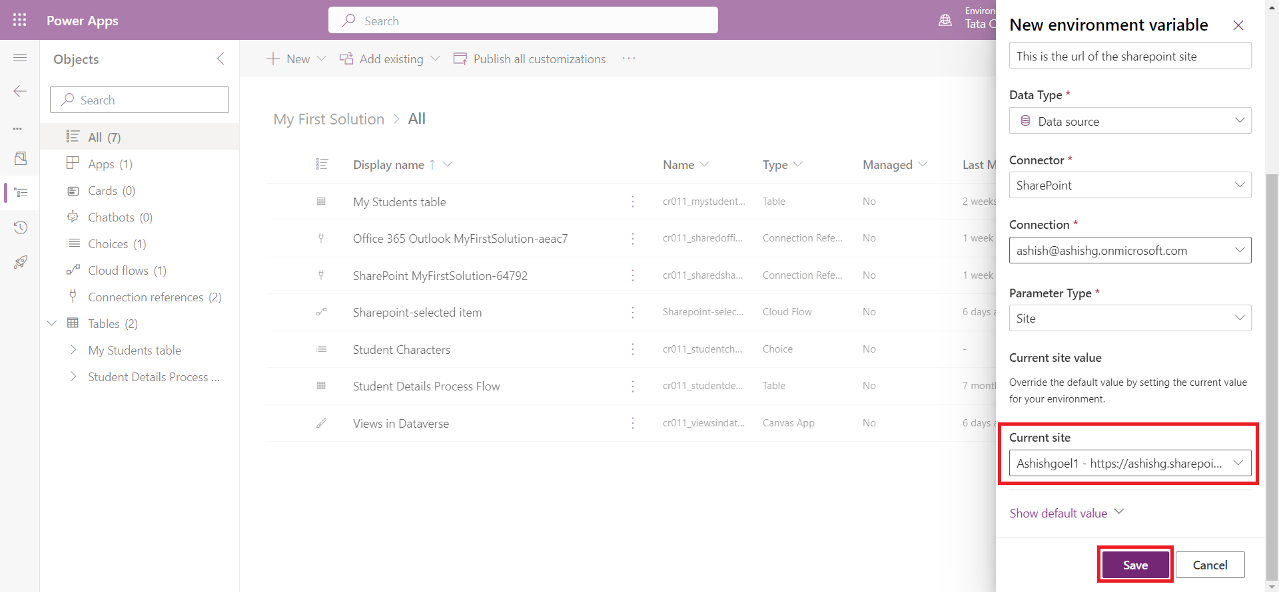Viewport: 1279px width, 592px height.
Task: Open the Data Type dropdown
Action: [x=1130, y=121]
